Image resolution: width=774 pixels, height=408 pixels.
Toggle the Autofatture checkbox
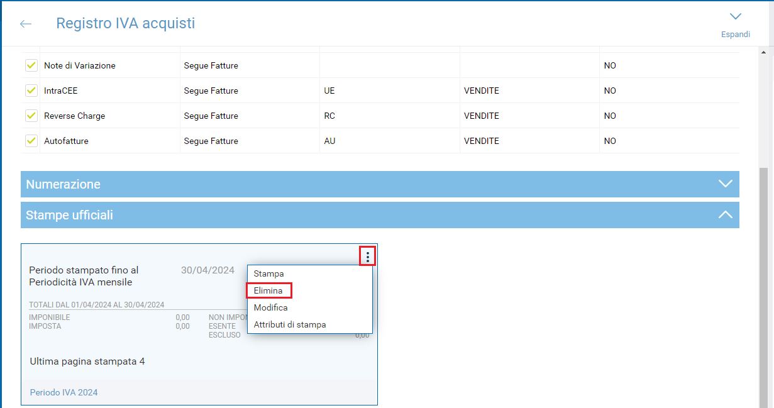31,141
